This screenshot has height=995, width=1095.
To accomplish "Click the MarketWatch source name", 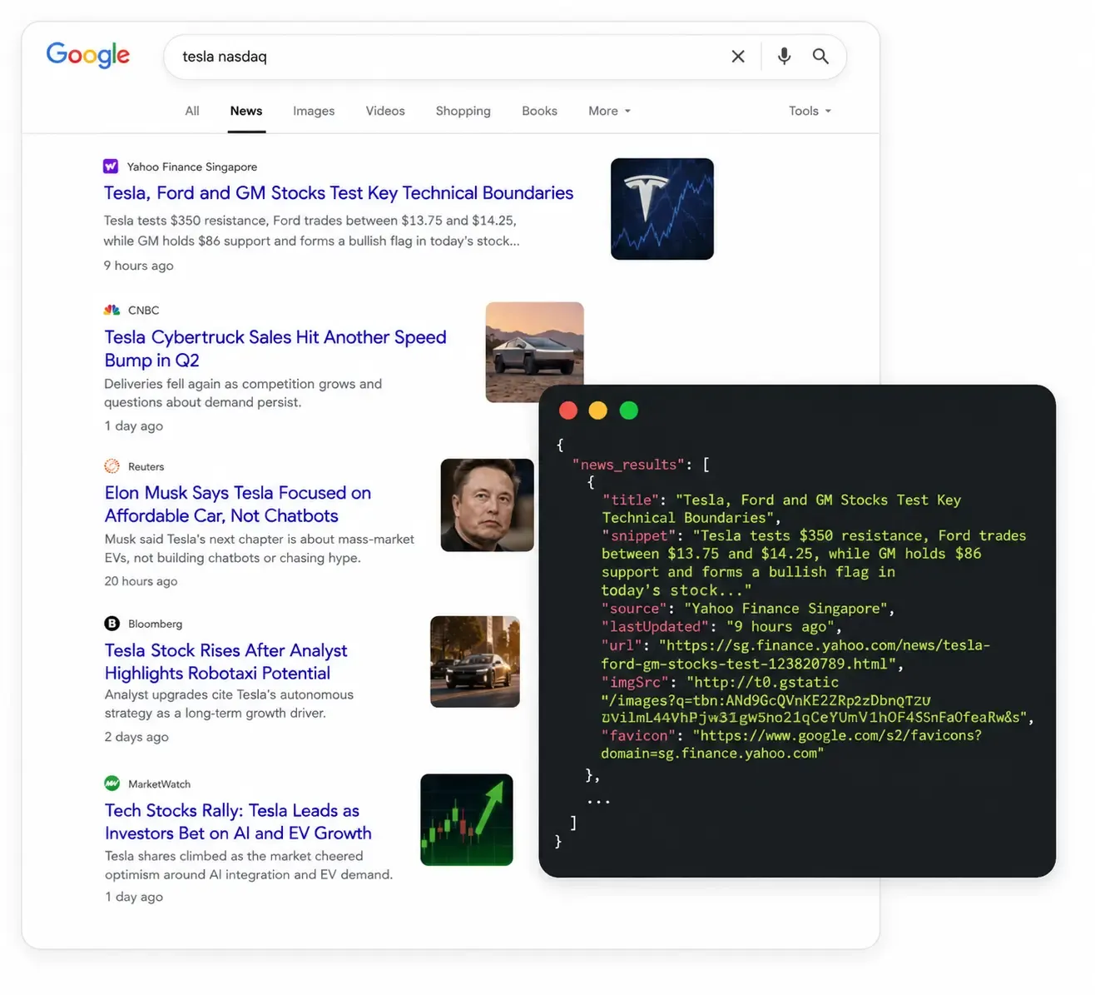I will pos(160,784).
